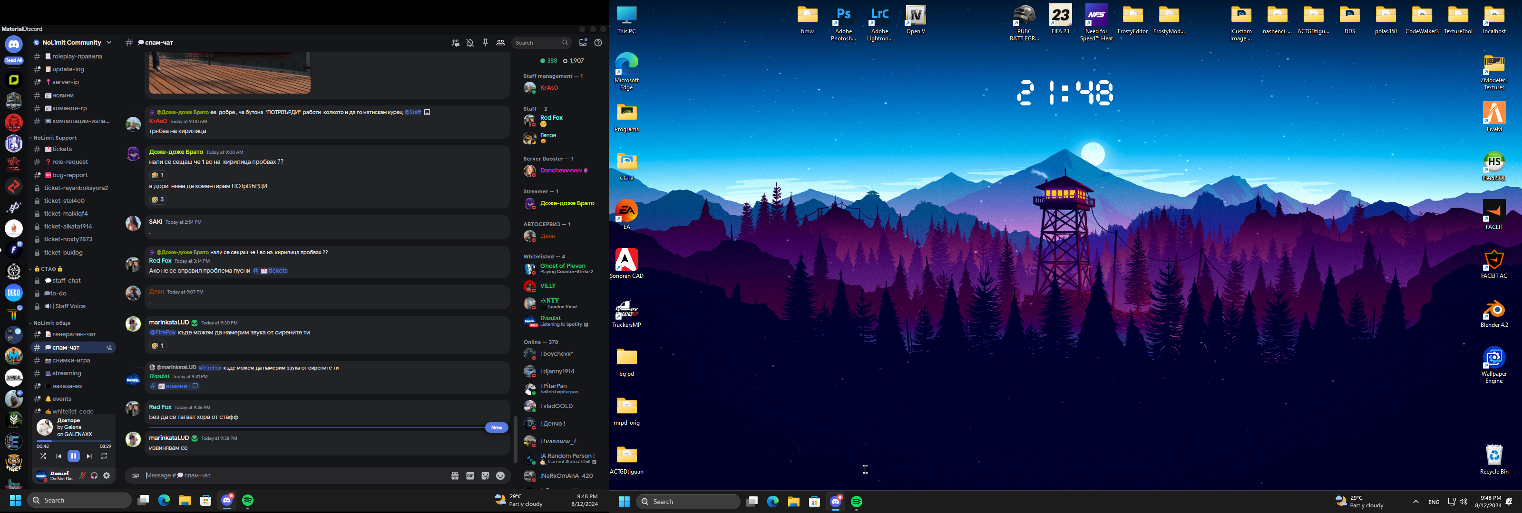This screenshot has width=1522, height=513.
Task: Toggle deafen with the headphones icon
Action: click(94, 476)
